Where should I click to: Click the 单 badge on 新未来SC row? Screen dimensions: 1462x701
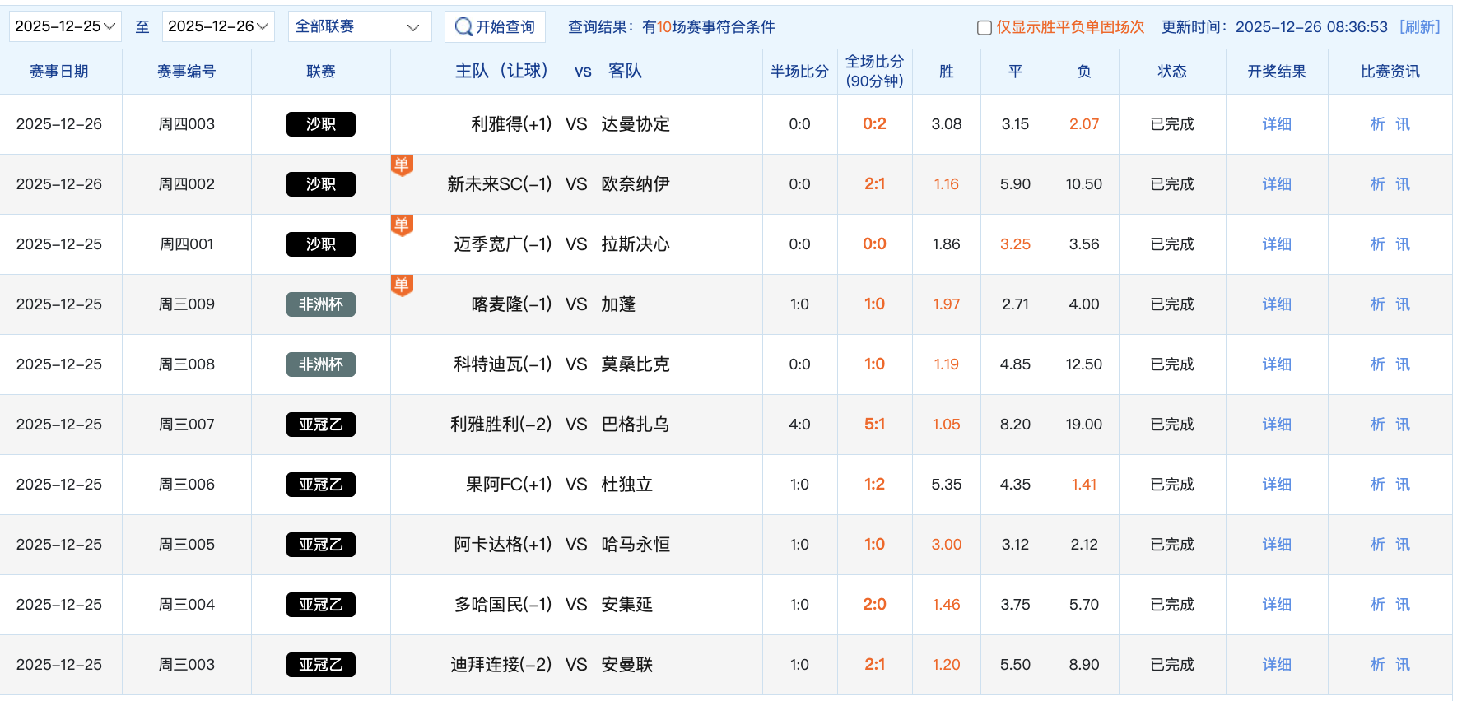tap(402, 165)
